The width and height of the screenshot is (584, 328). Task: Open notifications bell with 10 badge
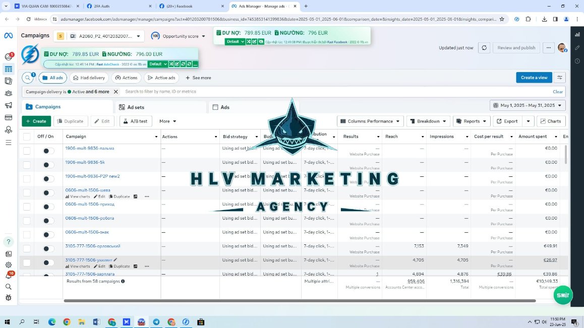click(x=9, y=276)
